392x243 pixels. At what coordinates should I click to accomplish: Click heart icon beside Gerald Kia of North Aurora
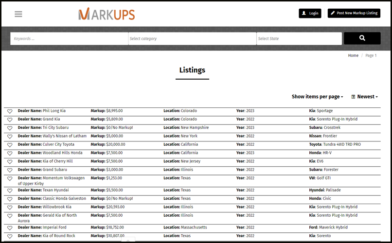[10, 216]
